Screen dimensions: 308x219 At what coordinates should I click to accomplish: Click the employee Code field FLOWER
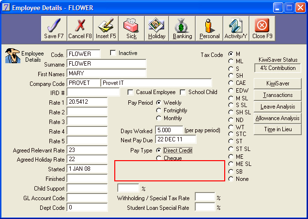83,54
